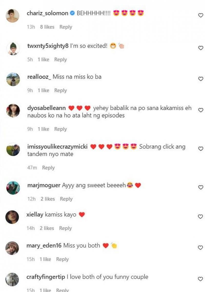
Task: Reply to chariz_solomon's comment
Action: click(66, 27)
